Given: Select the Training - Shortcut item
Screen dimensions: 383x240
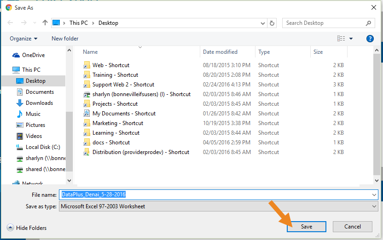Looking at the screenshot, I should tap(115, 75).
